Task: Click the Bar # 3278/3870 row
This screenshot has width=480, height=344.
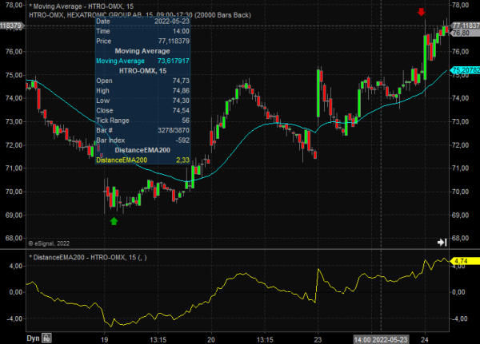Action: pos(142,130)
